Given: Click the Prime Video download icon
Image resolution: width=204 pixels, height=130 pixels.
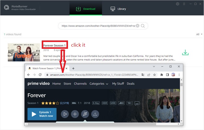Looking at the screenshot, I should pos(95,114).
